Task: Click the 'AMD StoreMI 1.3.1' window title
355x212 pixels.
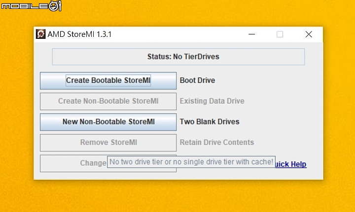Action: click(79, 34)
